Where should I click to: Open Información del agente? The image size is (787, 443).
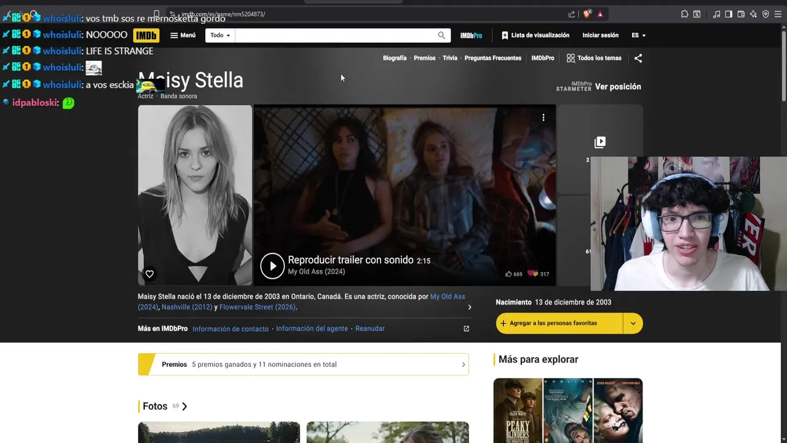point(312,329)
